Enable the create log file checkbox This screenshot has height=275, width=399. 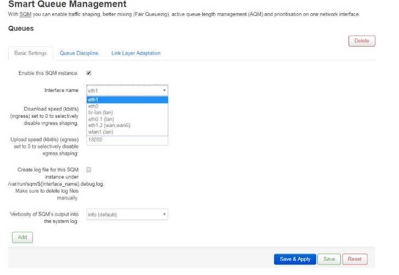[x=89, y=170]
